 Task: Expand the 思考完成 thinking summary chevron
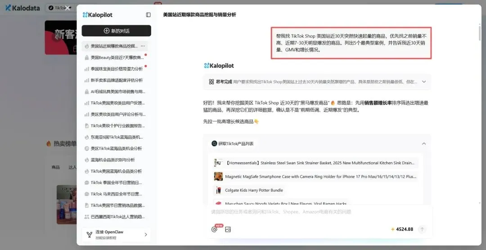click(x=424, y=82)
